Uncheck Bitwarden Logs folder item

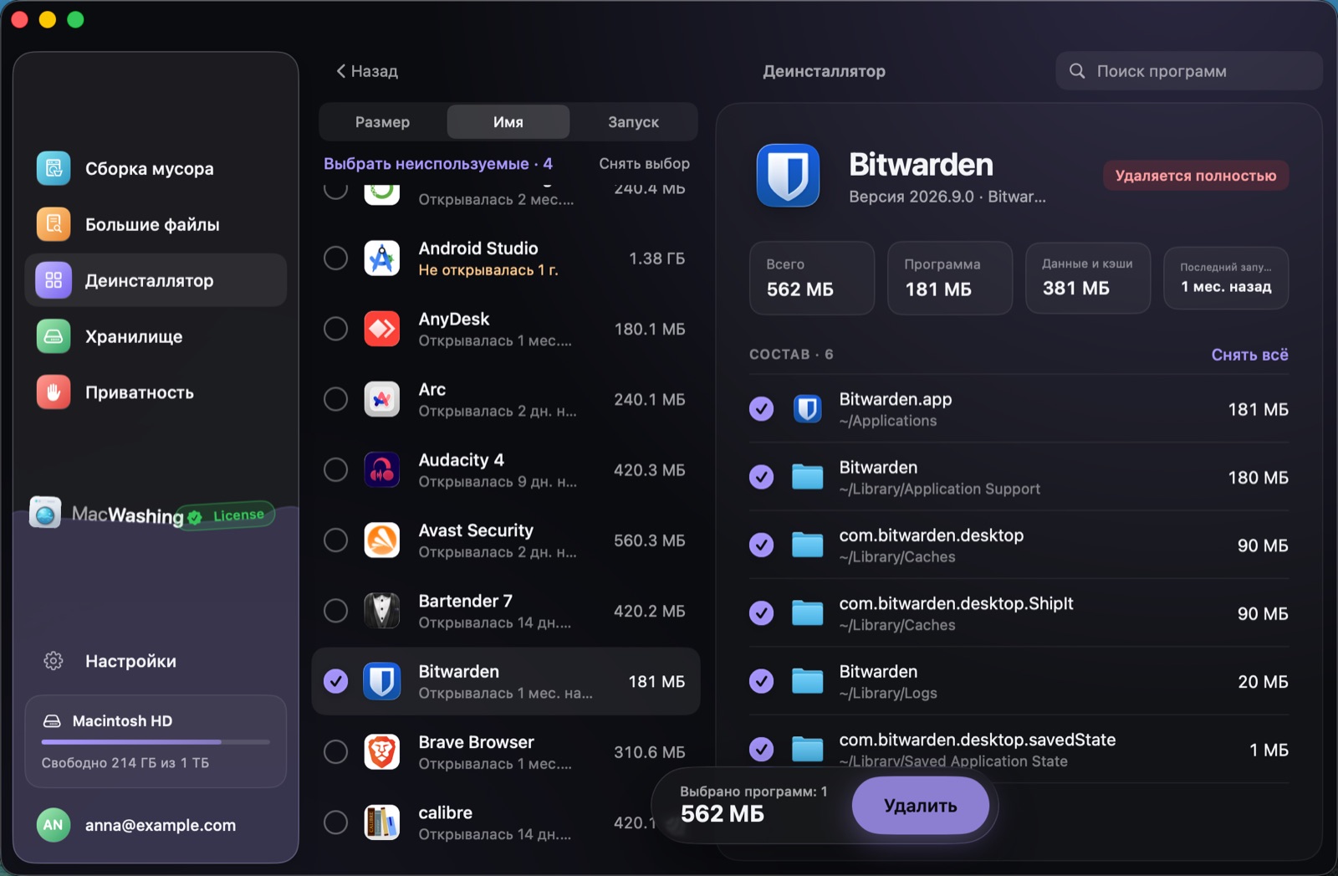[761, 681]
